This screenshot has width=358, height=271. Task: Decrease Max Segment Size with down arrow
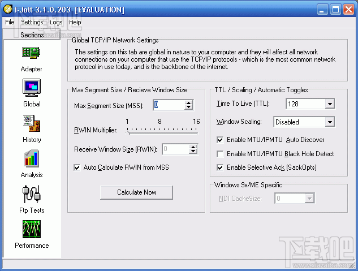pos(188,107)
